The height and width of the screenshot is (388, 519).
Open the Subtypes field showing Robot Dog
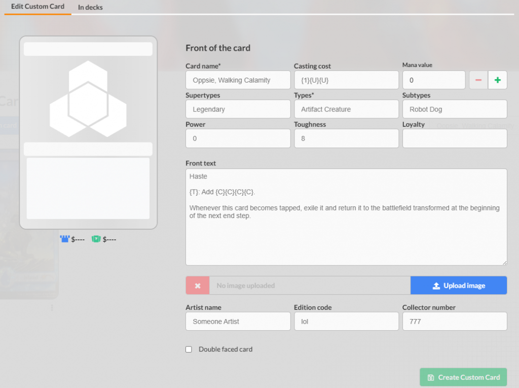point(455,109)
